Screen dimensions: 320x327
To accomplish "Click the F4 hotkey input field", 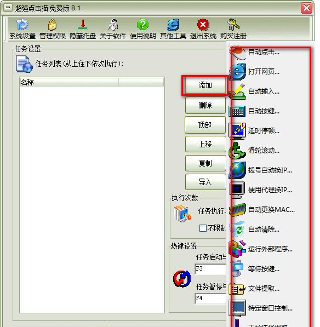I will [210, 299].
